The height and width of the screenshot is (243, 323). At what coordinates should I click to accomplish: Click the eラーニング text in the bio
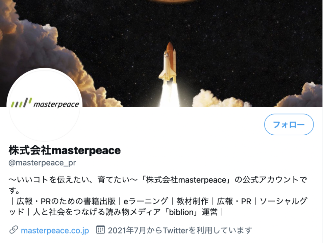[146, 201]
